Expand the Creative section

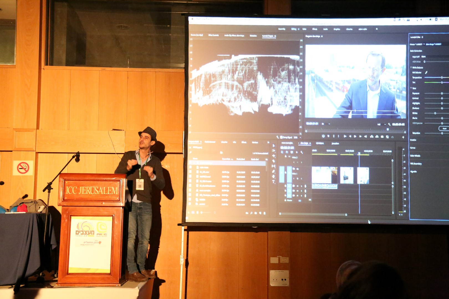click(x=414, y=140)
